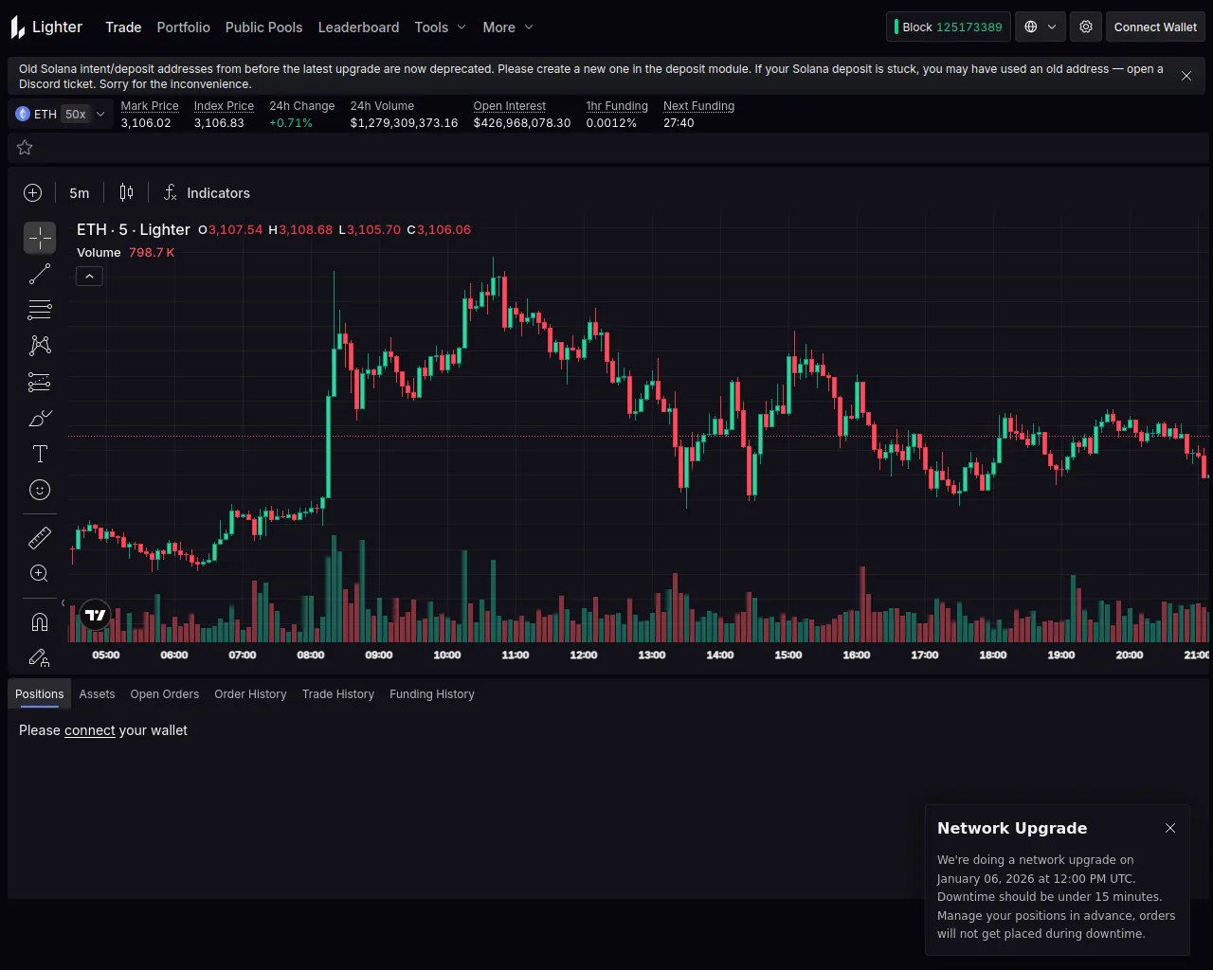Image resolution: width=1213 pixels, height=970 pixels.
Task: Select the trend line drawing tool
Action: [40, 275]
